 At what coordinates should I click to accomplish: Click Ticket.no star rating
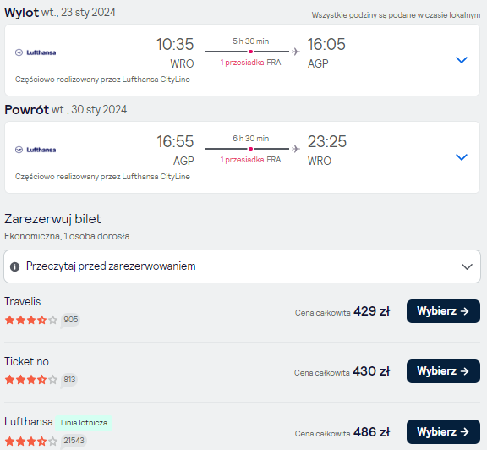coord(31,380)
